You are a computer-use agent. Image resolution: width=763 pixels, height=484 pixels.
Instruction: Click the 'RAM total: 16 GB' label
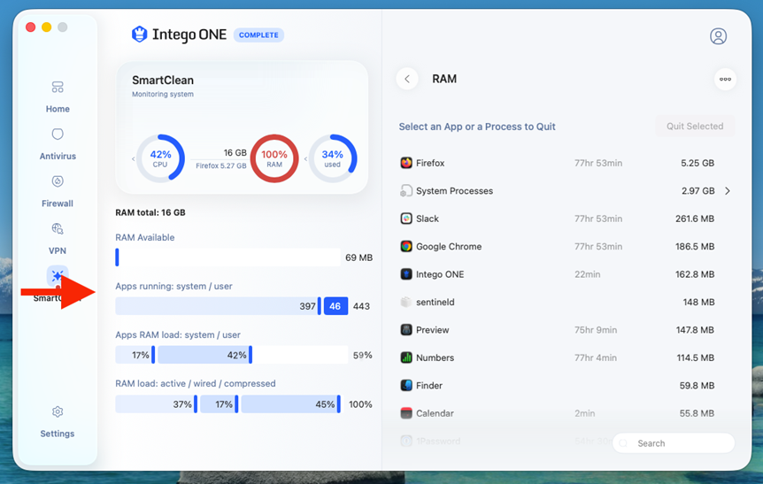[x=150, y=212]
